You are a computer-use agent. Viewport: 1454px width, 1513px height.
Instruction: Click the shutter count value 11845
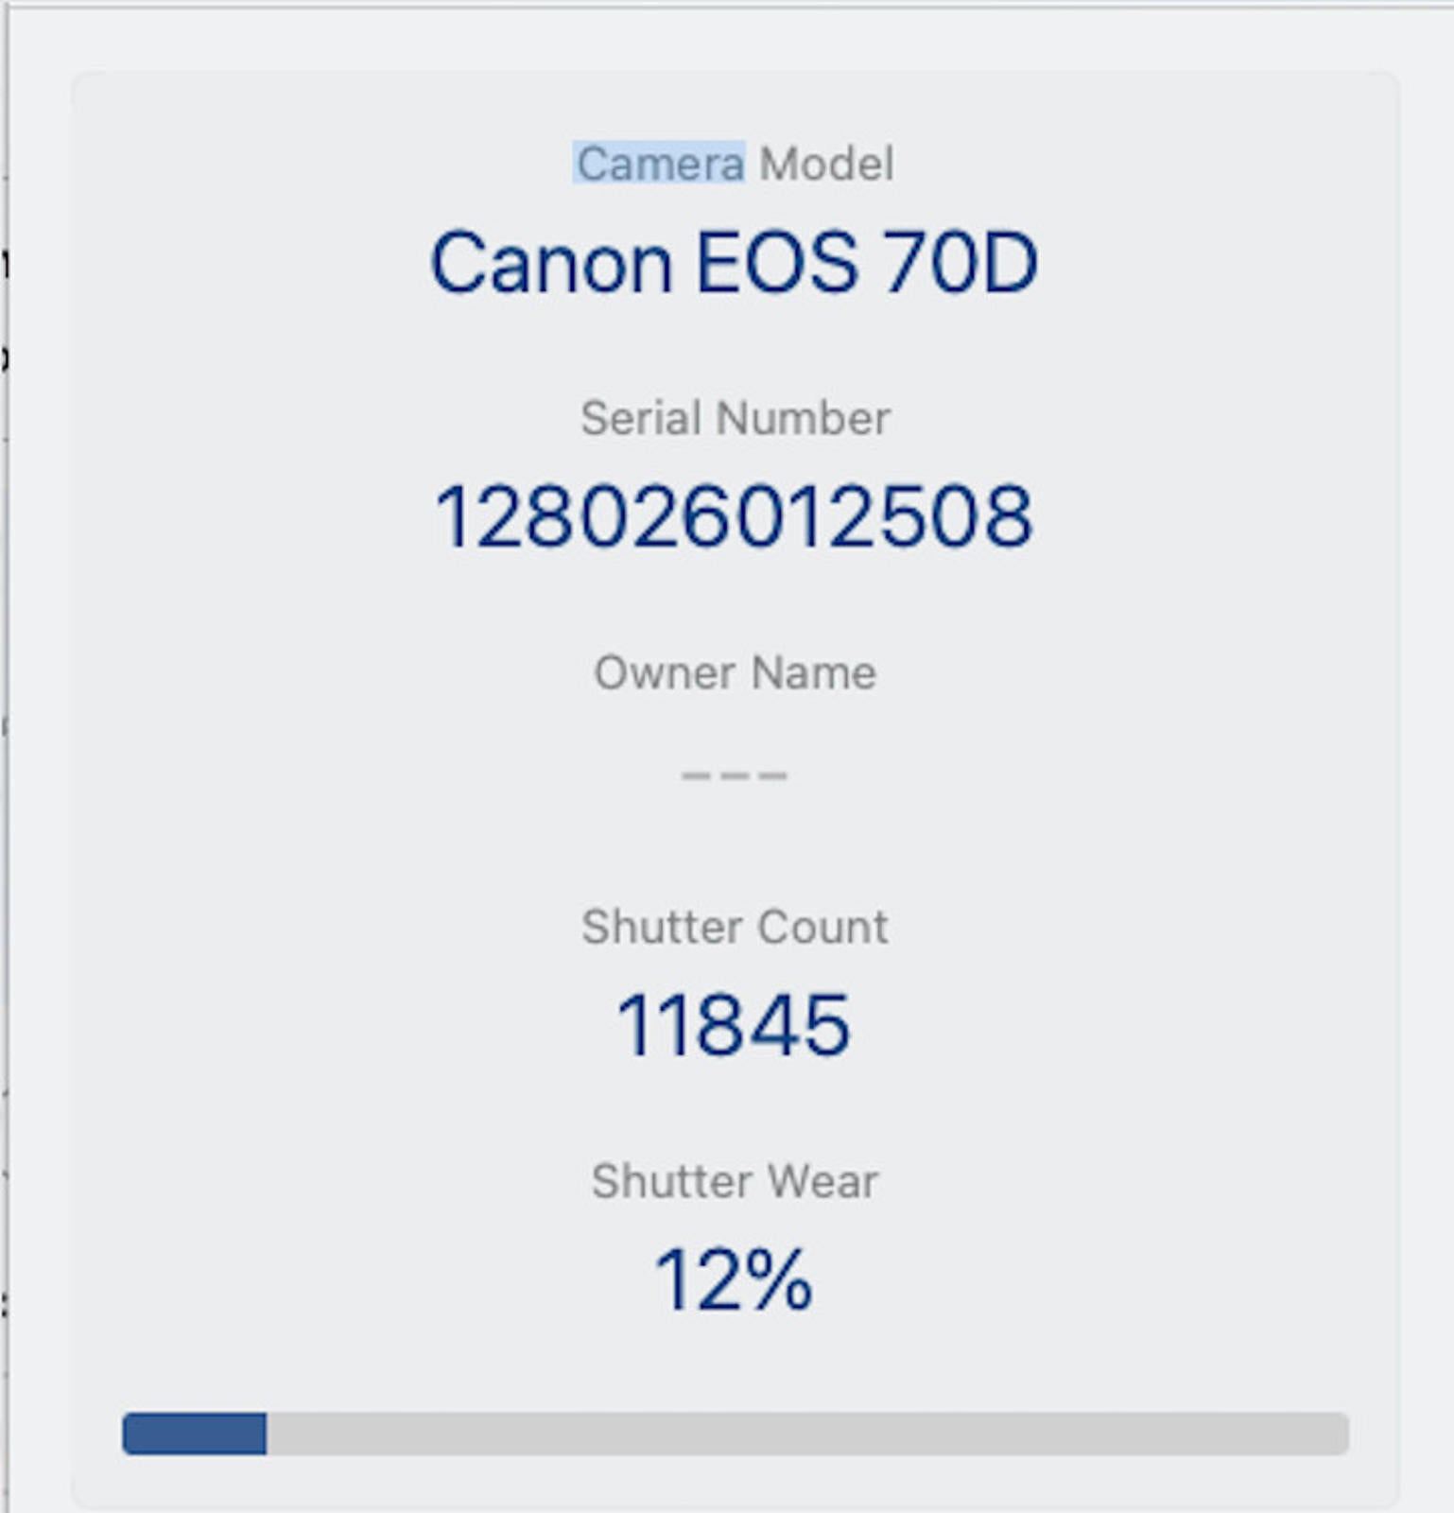[x=734, y=1025]
